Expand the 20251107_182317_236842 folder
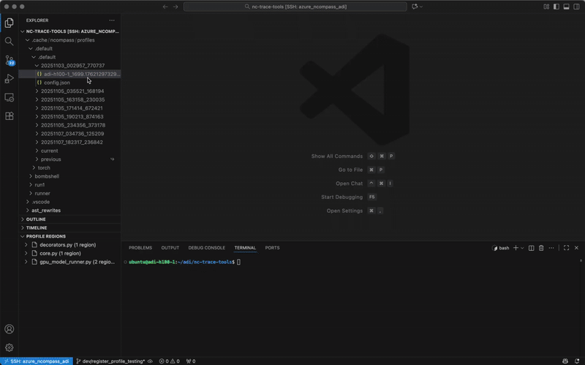585x365 pixels. coord(69,142)
